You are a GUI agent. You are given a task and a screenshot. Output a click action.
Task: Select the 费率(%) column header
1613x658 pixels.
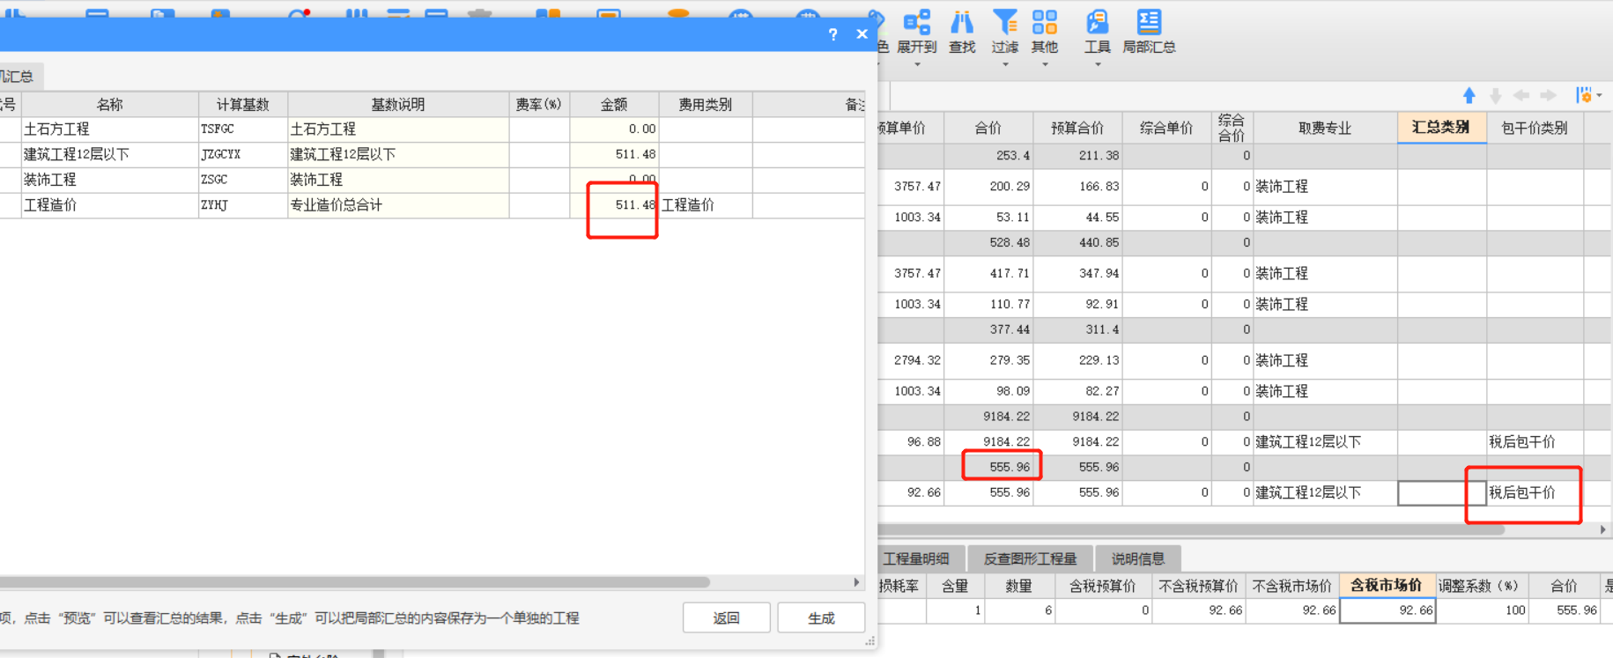[539, 104]
